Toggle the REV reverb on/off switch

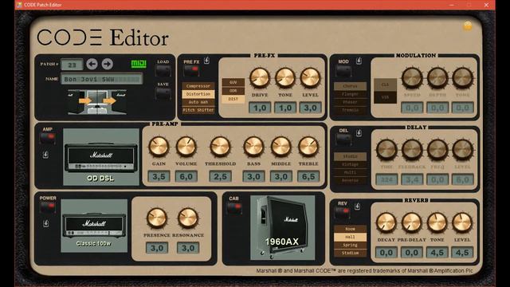point(342,213)
